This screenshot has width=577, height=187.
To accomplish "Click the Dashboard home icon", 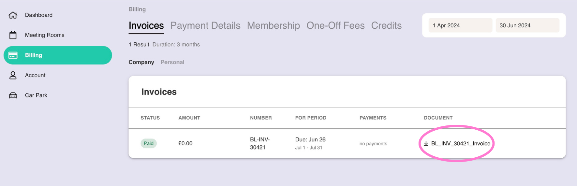I will click(13, 15).
